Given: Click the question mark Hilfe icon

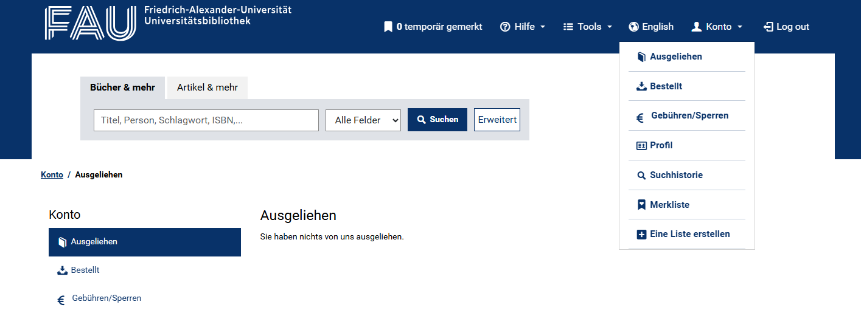Looking at the screenshot, I should click(x=505, y=27).
